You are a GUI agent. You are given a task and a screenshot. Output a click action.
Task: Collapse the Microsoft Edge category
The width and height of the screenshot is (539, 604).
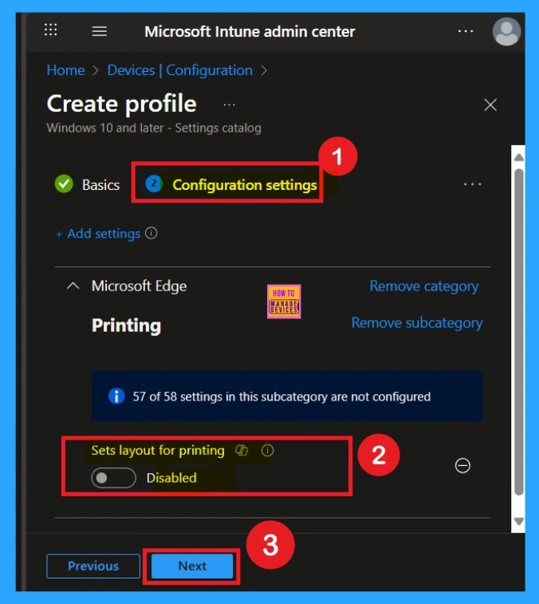(x=73, y=286)
